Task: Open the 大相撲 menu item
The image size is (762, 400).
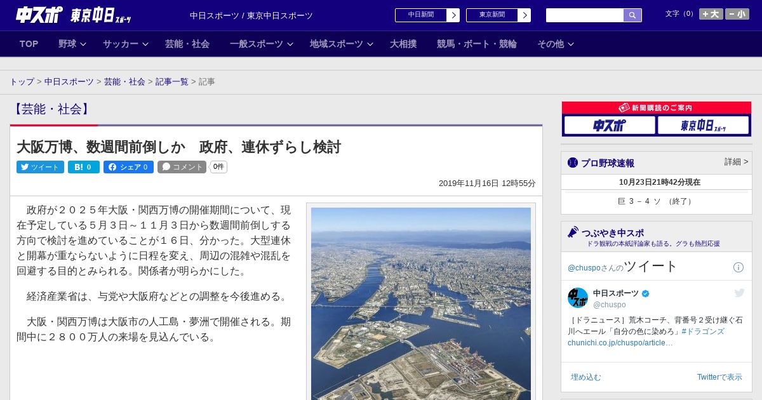Action: click(x=403, y=44)
